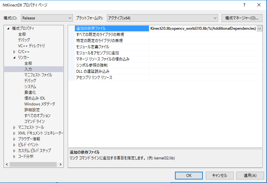Collapse the リンカー tree node
Viewport: 267px width, 183px height.
[15, 58]
